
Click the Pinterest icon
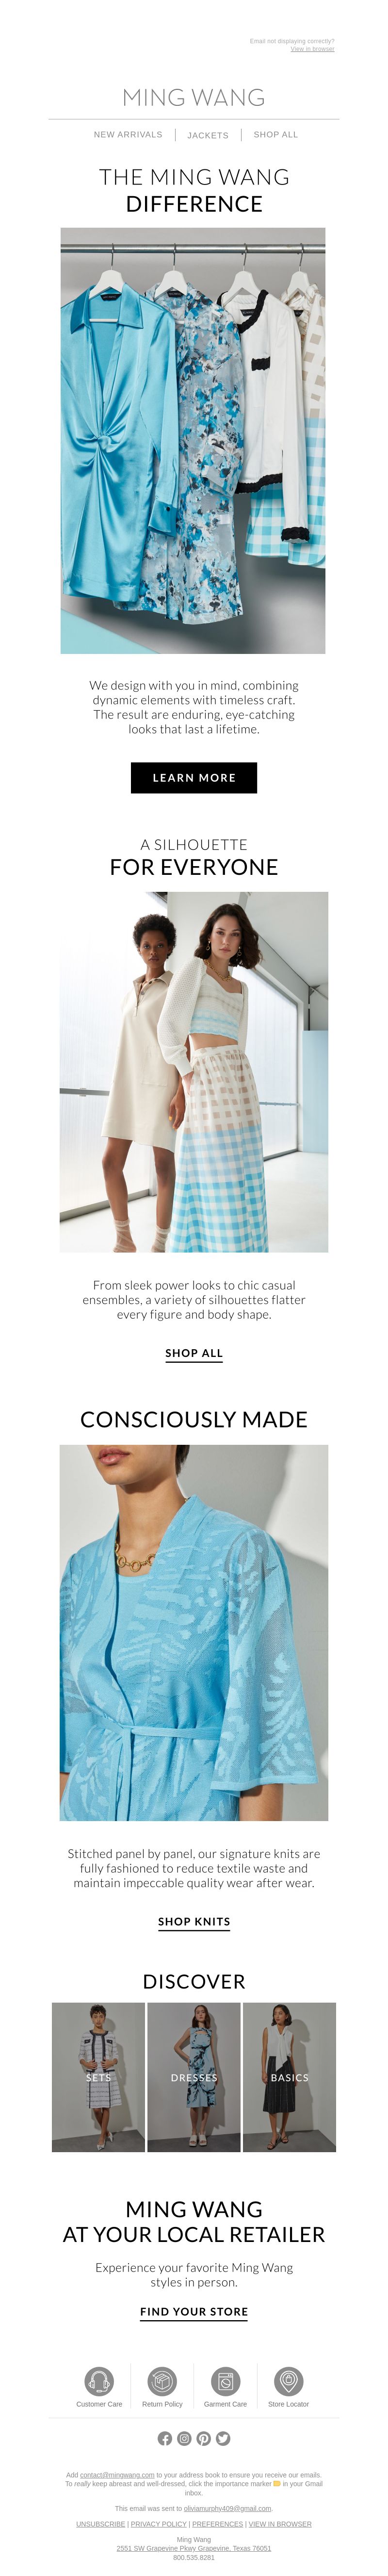pos(203,2438)
